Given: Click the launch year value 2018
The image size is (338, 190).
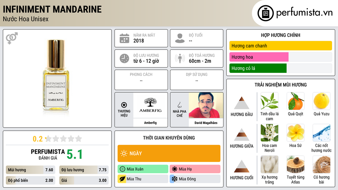Looking at the screenshot, I should point(139,41).
